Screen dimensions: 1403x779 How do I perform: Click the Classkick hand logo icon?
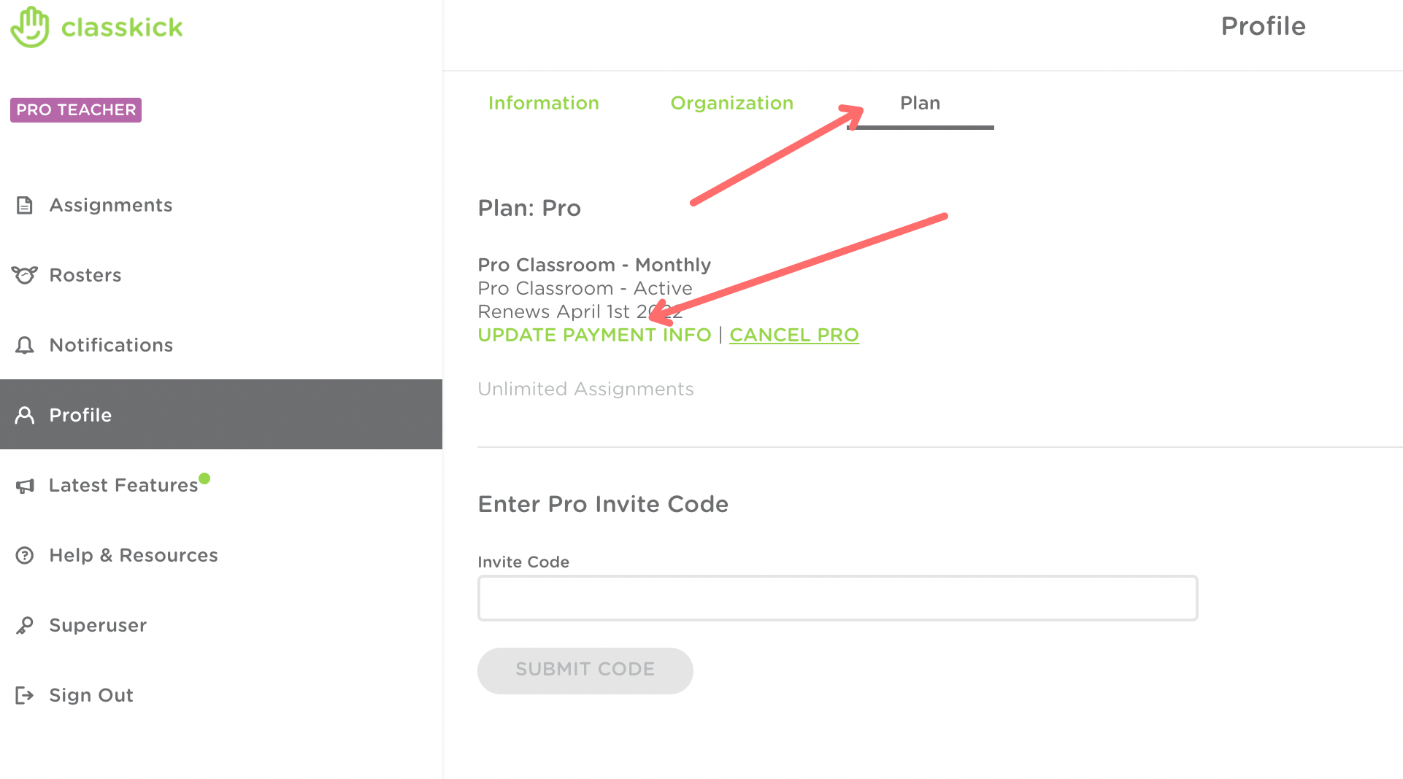pos(30,27)
